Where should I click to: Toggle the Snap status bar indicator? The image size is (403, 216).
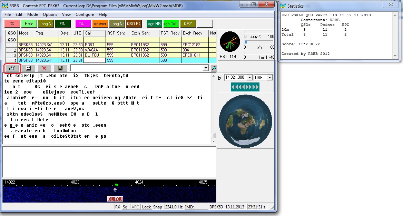pyautogui.click(x=158, y=207)
